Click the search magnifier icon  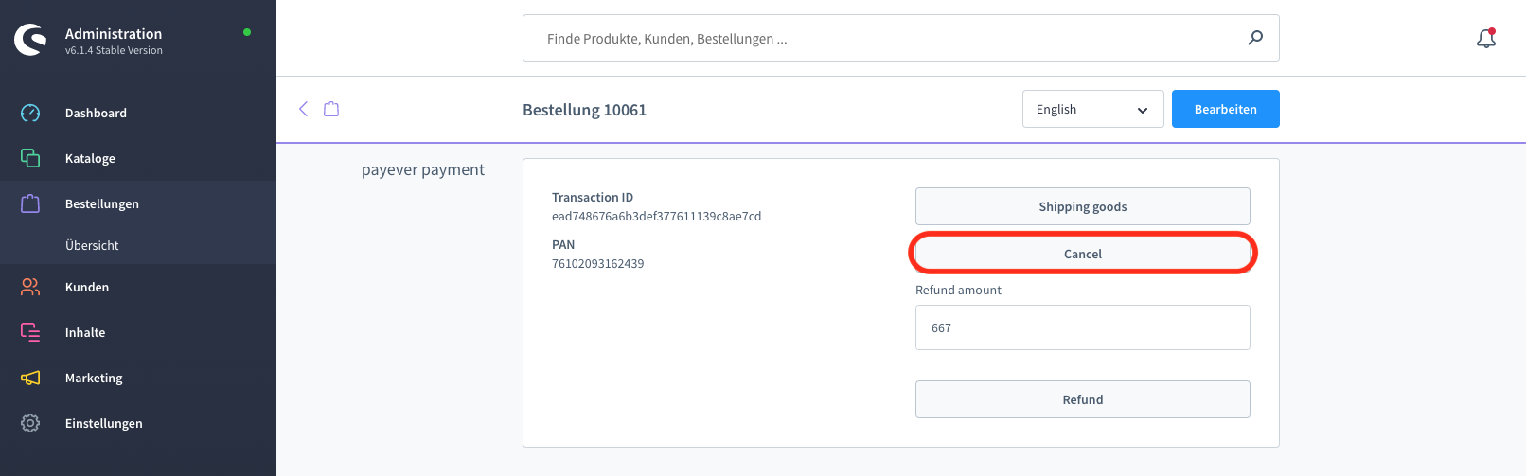click(x=1255, y=38)
